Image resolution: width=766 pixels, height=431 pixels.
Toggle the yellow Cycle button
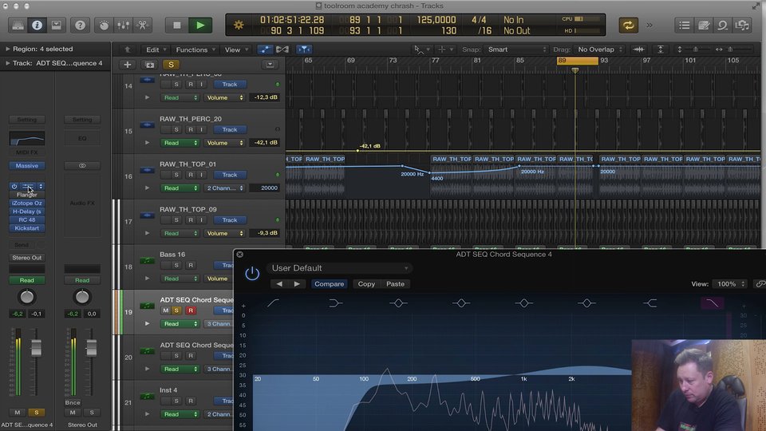click(628, 26)
